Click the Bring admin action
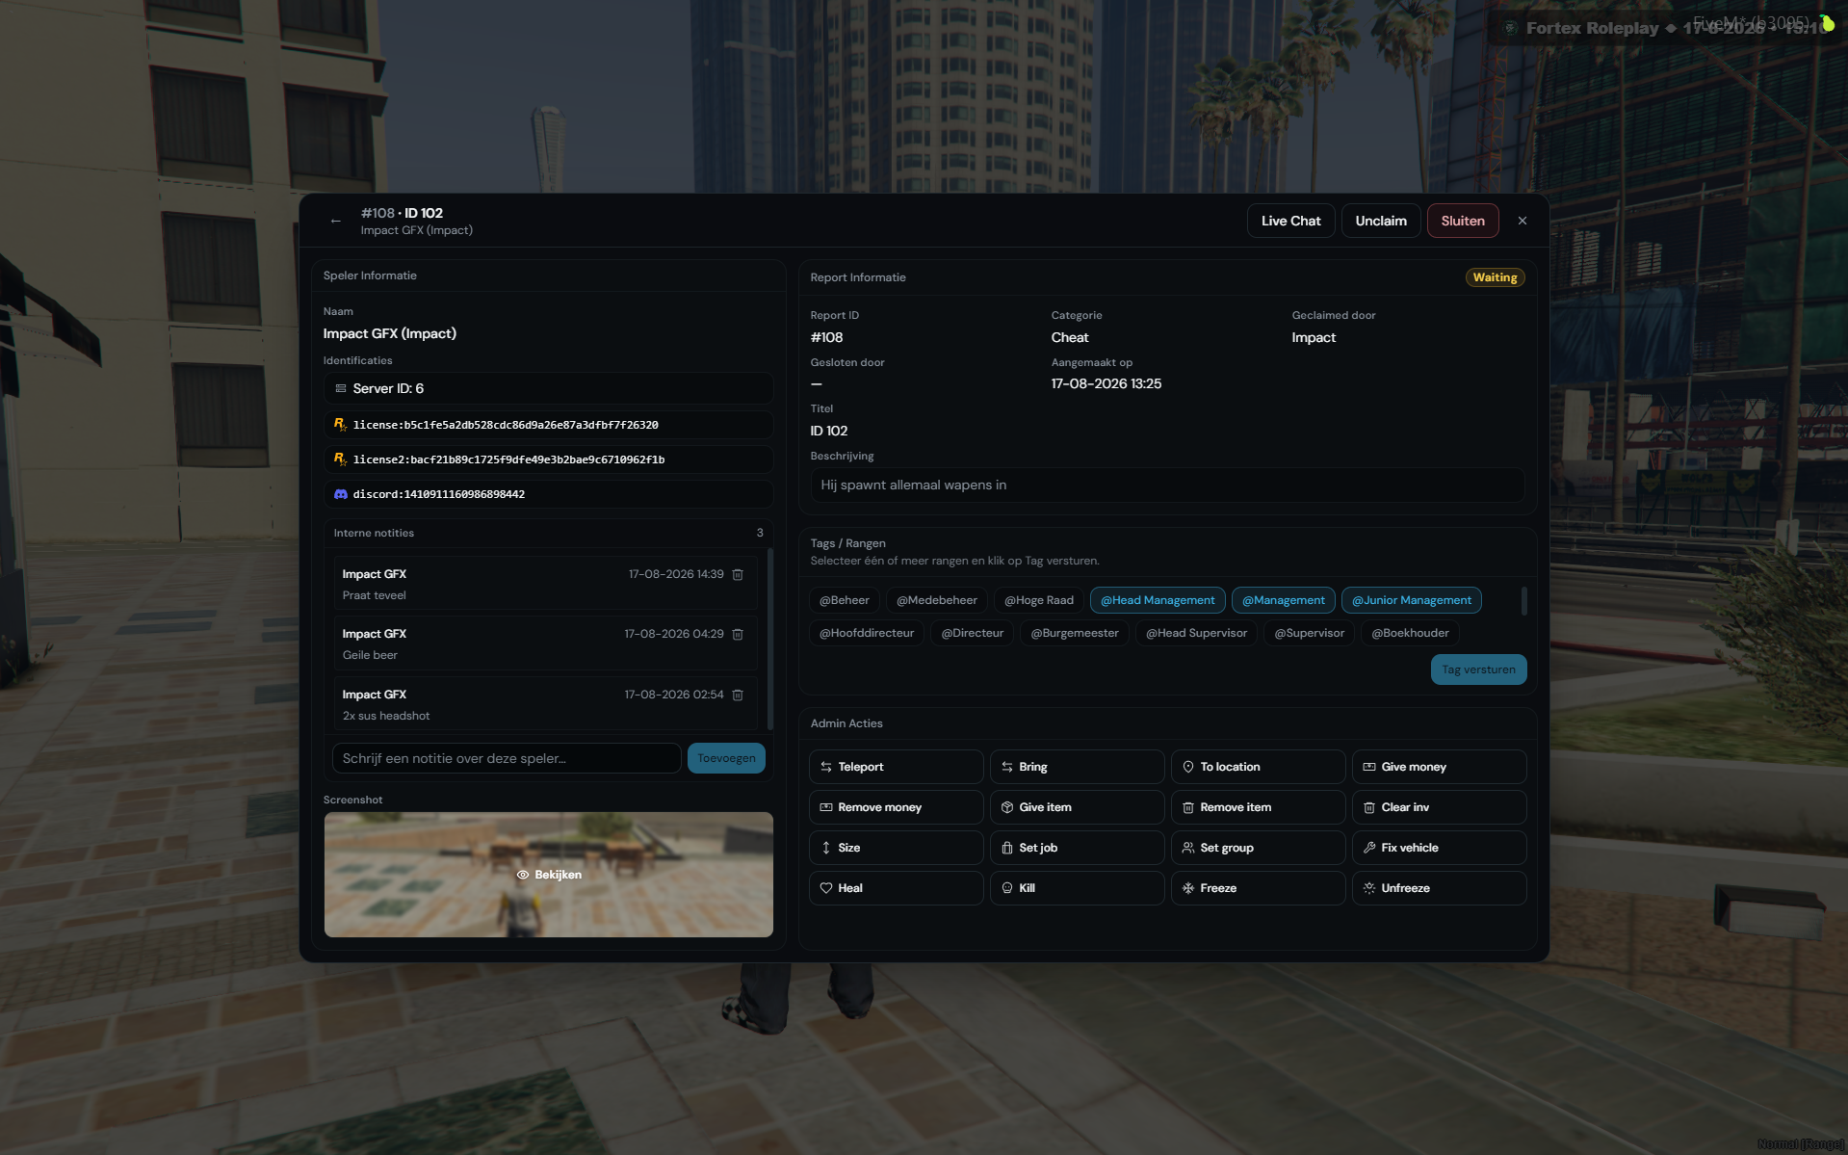Screen dimensions: 1848x1155 [x=1077, y=767]
